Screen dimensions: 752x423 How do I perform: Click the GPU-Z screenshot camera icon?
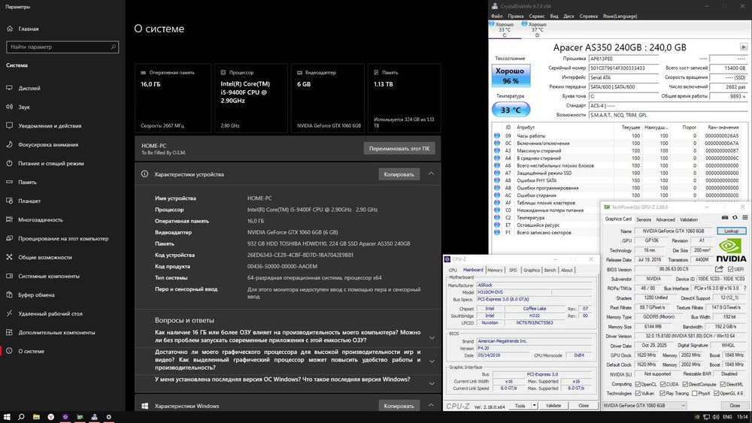(725, 217)
